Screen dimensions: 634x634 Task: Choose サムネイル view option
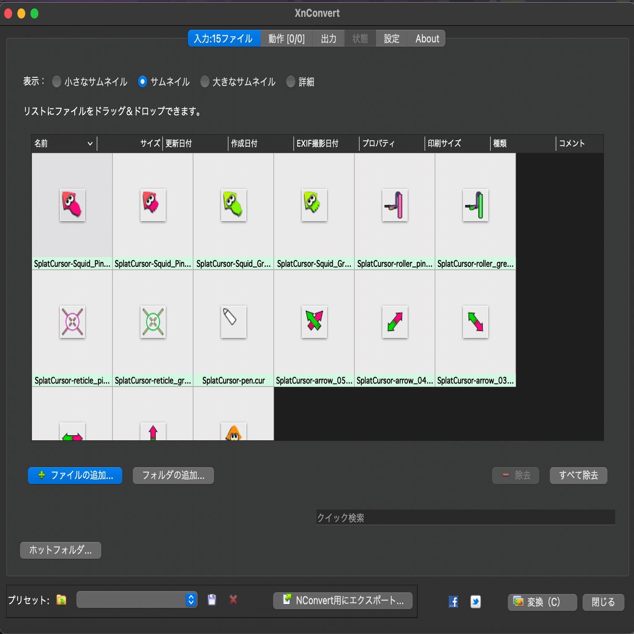pos(163,82)
